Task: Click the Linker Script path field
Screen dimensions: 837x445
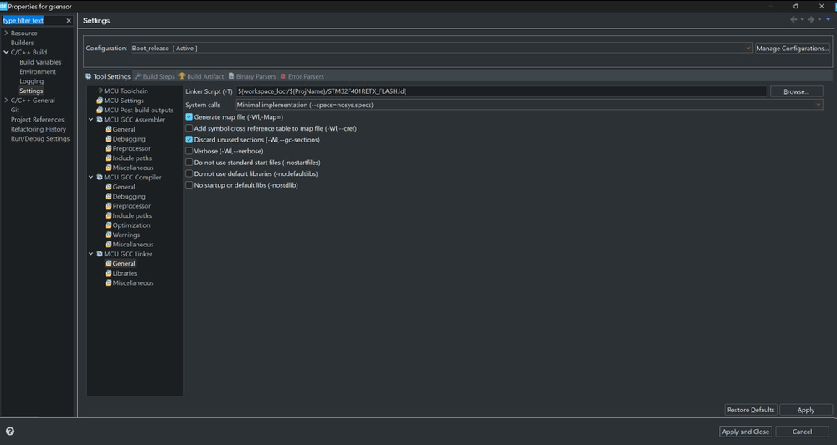Action: tap(501, 91)
